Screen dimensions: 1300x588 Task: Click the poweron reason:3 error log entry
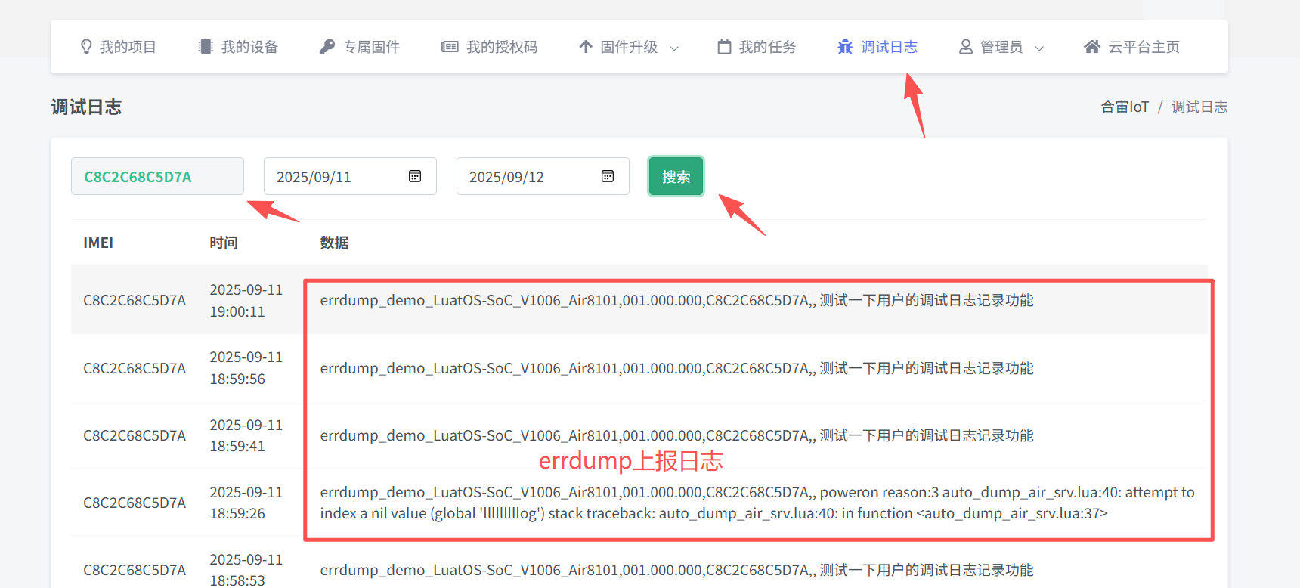pyautogui.click(x=757, y=503)
